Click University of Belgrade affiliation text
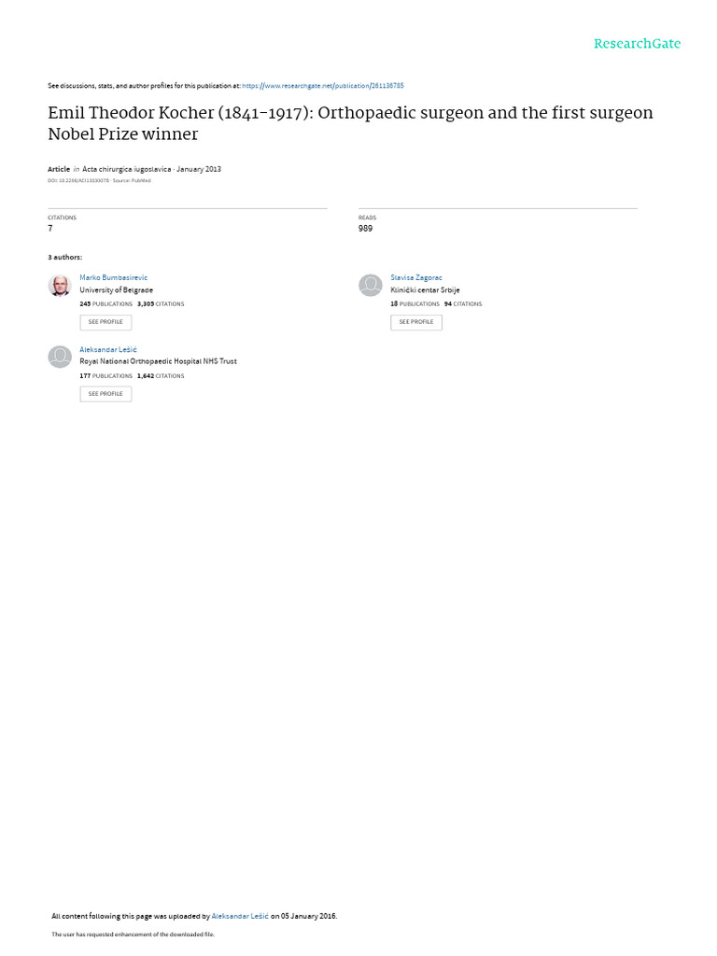717x956 pixels. point(117,290)
